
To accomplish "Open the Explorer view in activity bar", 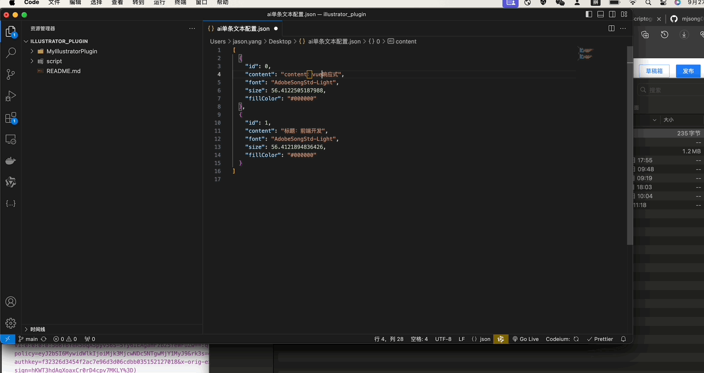I will [x=11, y=31].
